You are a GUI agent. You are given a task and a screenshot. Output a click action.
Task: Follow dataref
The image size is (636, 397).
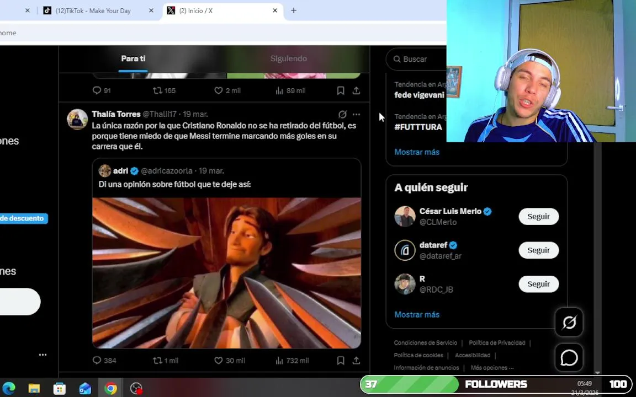pos(539,250)
